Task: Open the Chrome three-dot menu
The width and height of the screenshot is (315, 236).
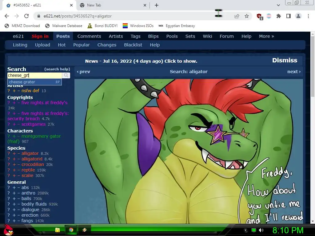Action: point(308,16)
